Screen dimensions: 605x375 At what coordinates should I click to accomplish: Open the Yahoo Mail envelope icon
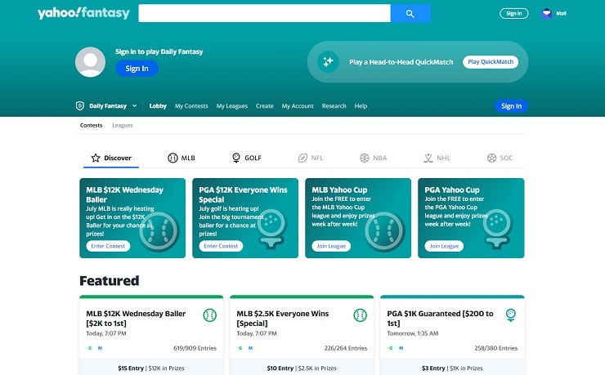[546, 14]
